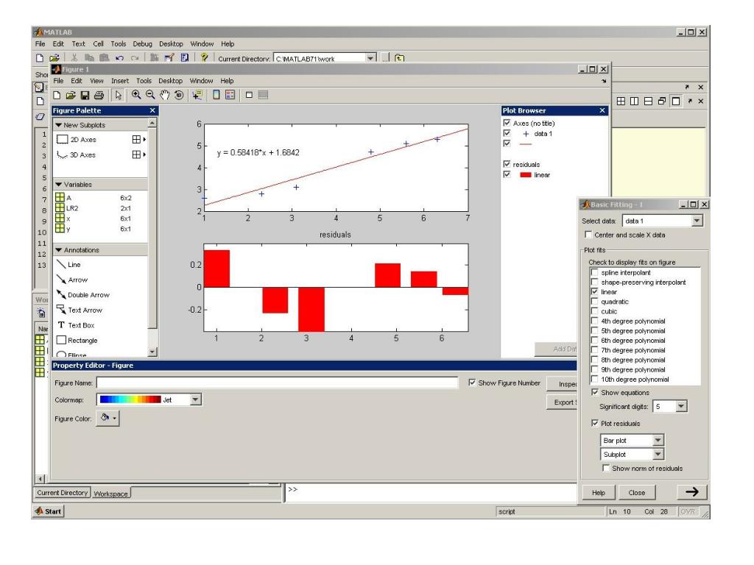Image resolution: width=754 pixels, height=565 pixels.
Task: Click Help button in Basic Fitting
Action: click(x=598, y=492)
